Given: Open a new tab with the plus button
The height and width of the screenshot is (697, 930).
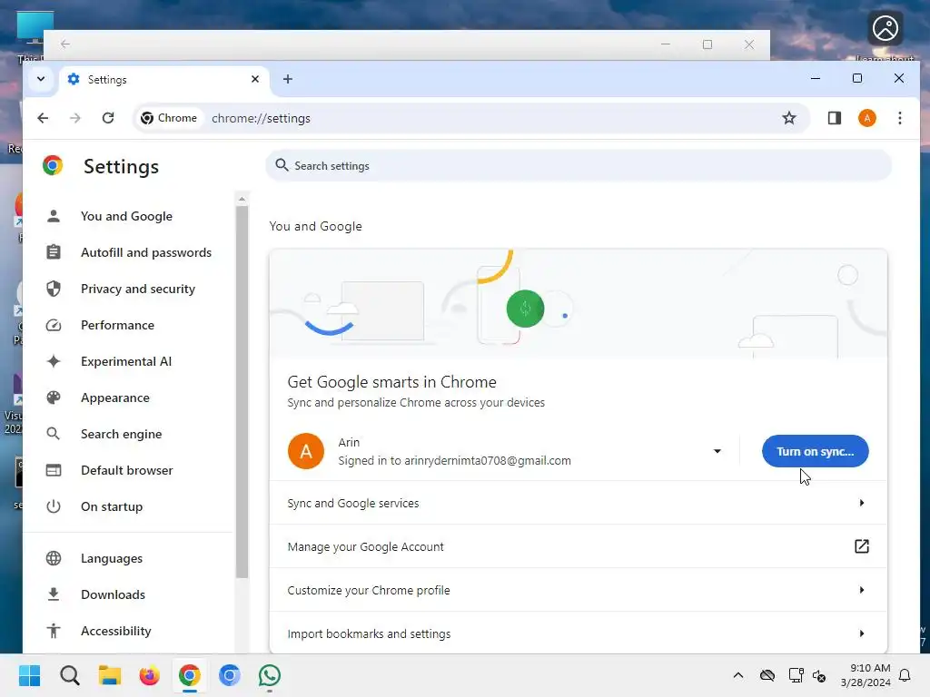Looking at the screenshot, I should tap(288, 79).
